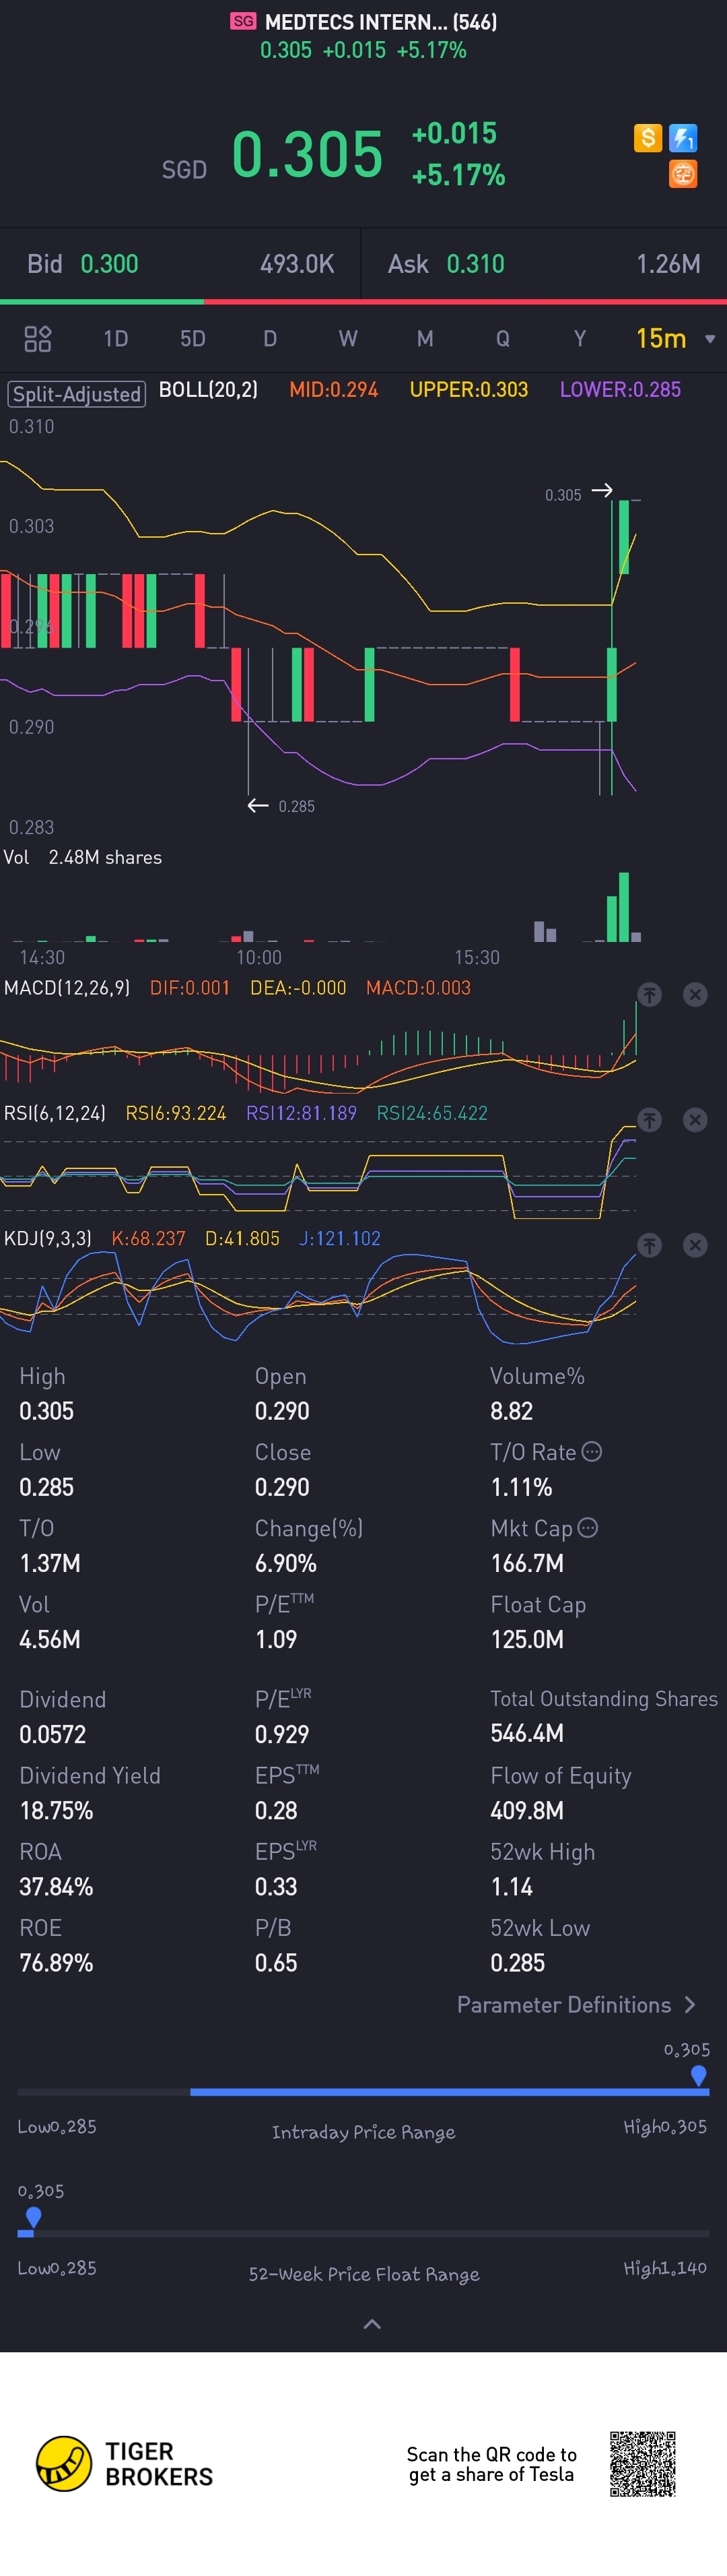Tap the Ask price 0.310

pyautogui.click(x=475, y=264)
